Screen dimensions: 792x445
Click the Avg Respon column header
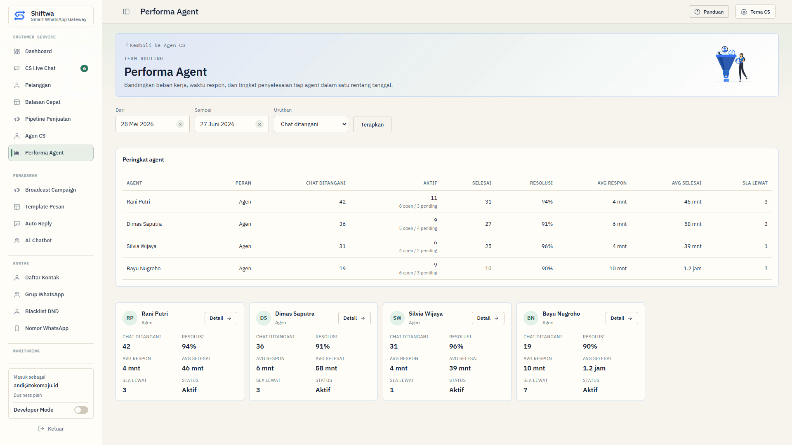pyautogui.click(x=612, y=183)
